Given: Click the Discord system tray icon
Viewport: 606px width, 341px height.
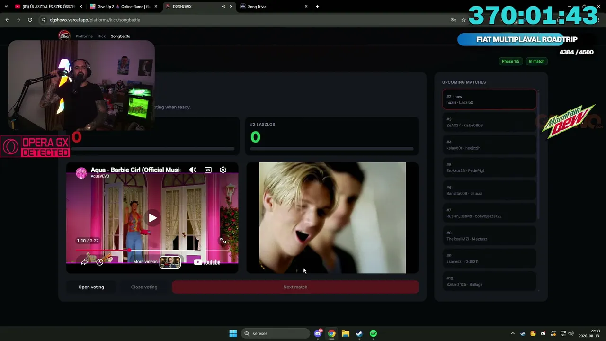Looking at the screenshot, I should 543,333.
